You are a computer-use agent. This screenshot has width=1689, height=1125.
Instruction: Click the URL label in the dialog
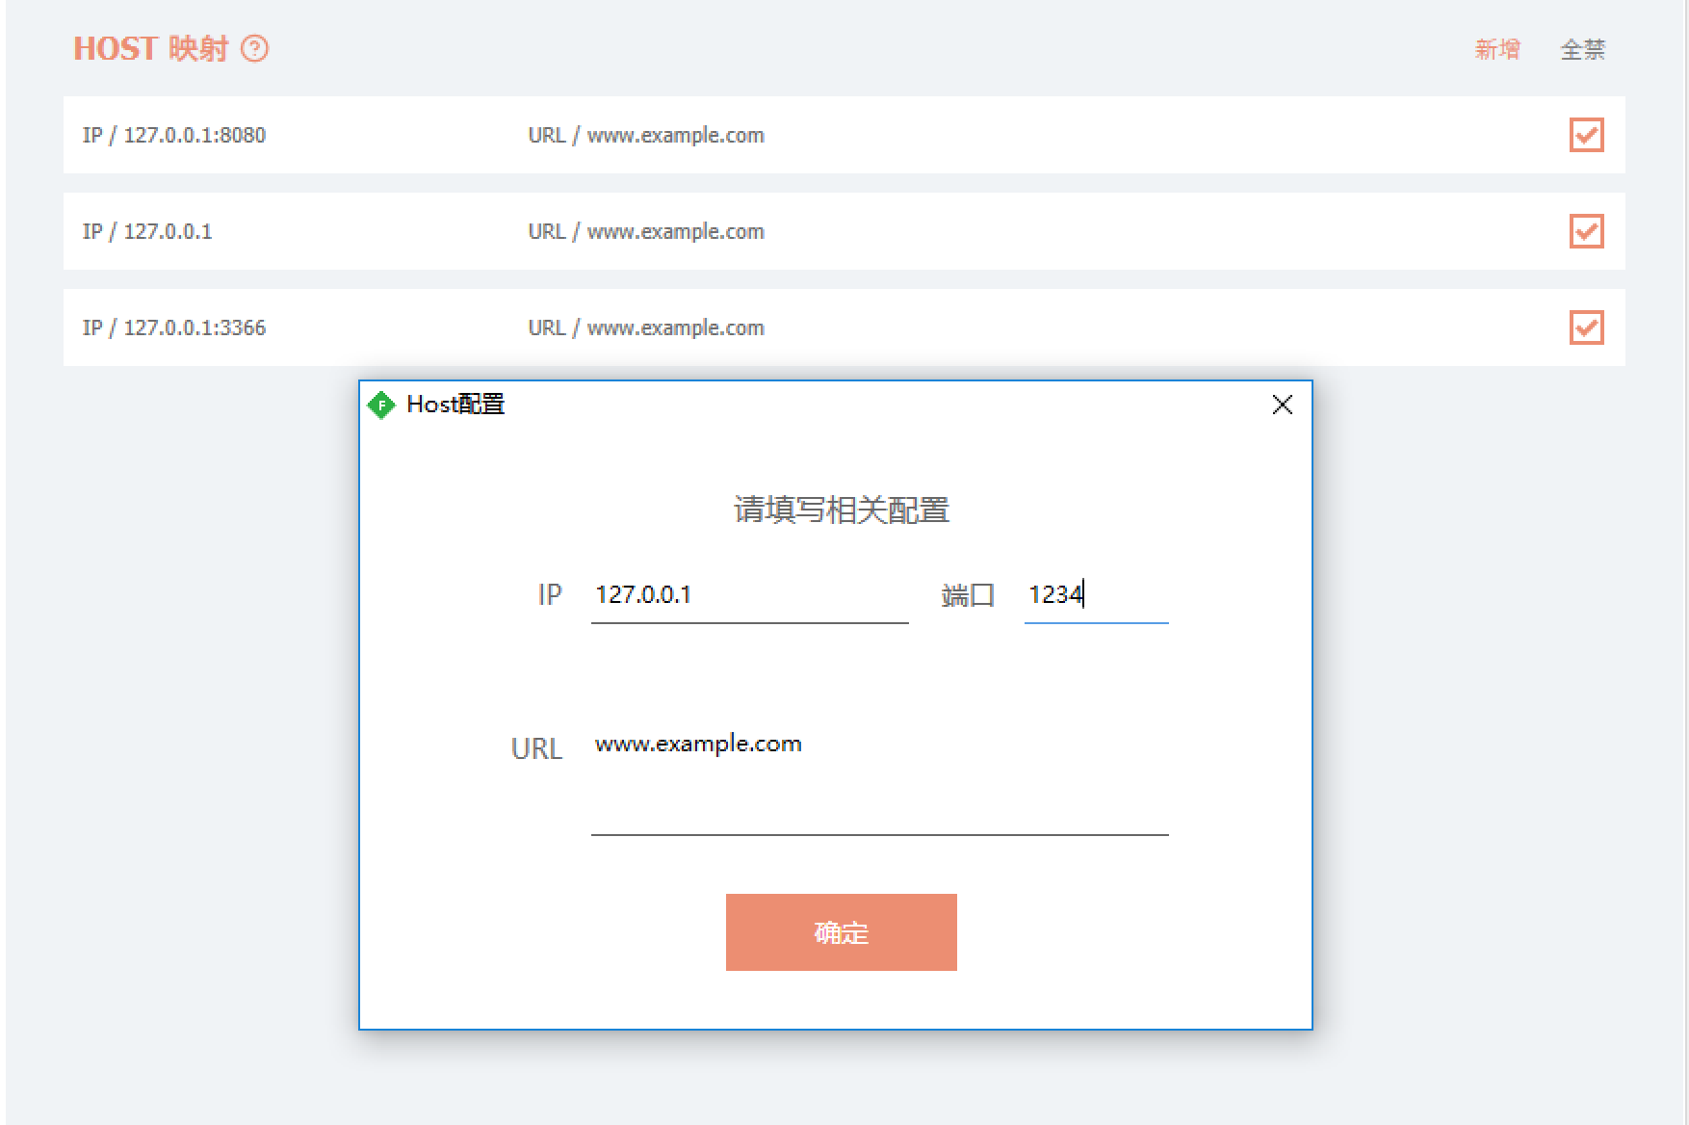pos(536,748)
